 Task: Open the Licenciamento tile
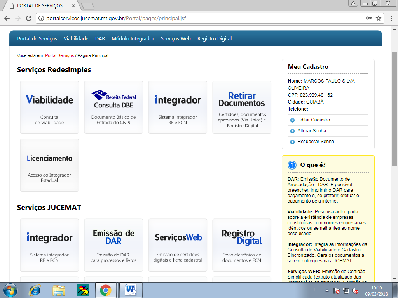click(49, 165)
